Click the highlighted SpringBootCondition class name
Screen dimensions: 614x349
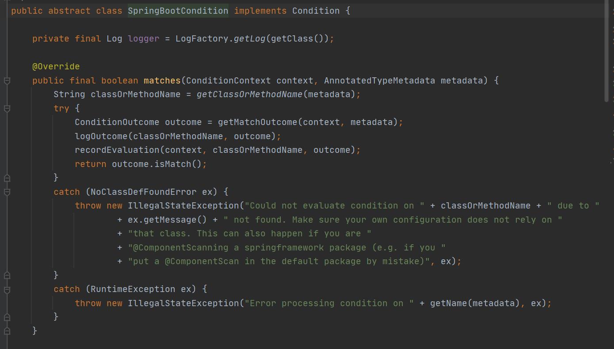pos(178,11)
